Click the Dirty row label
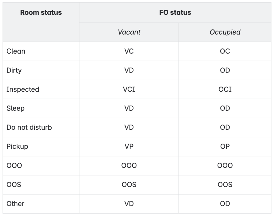 coord(14,70)
